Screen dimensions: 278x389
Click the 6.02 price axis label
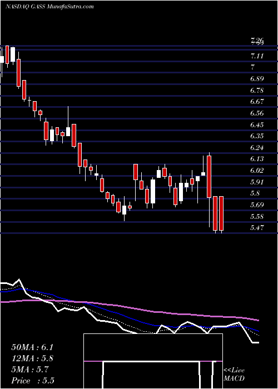257,171
